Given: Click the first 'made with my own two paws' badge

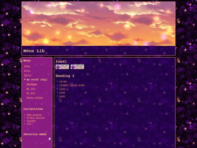Looking at the screenshot, I should (x=62, y=67).
